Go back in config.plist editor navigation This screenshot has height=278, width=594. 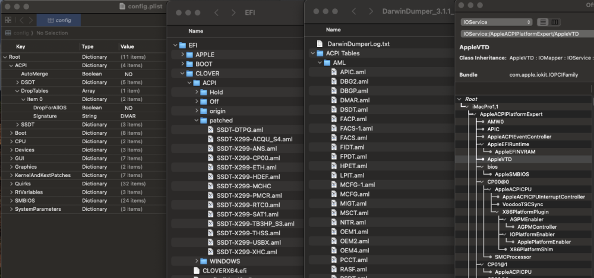[21, 20]
